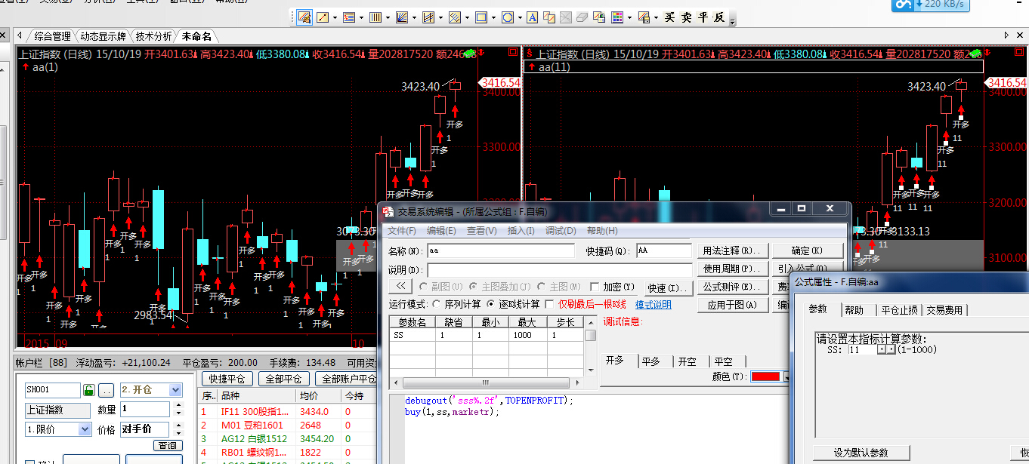Open the color grid palette icon
The width and height of the screenshot is (1029, 464).
point(617,17)
